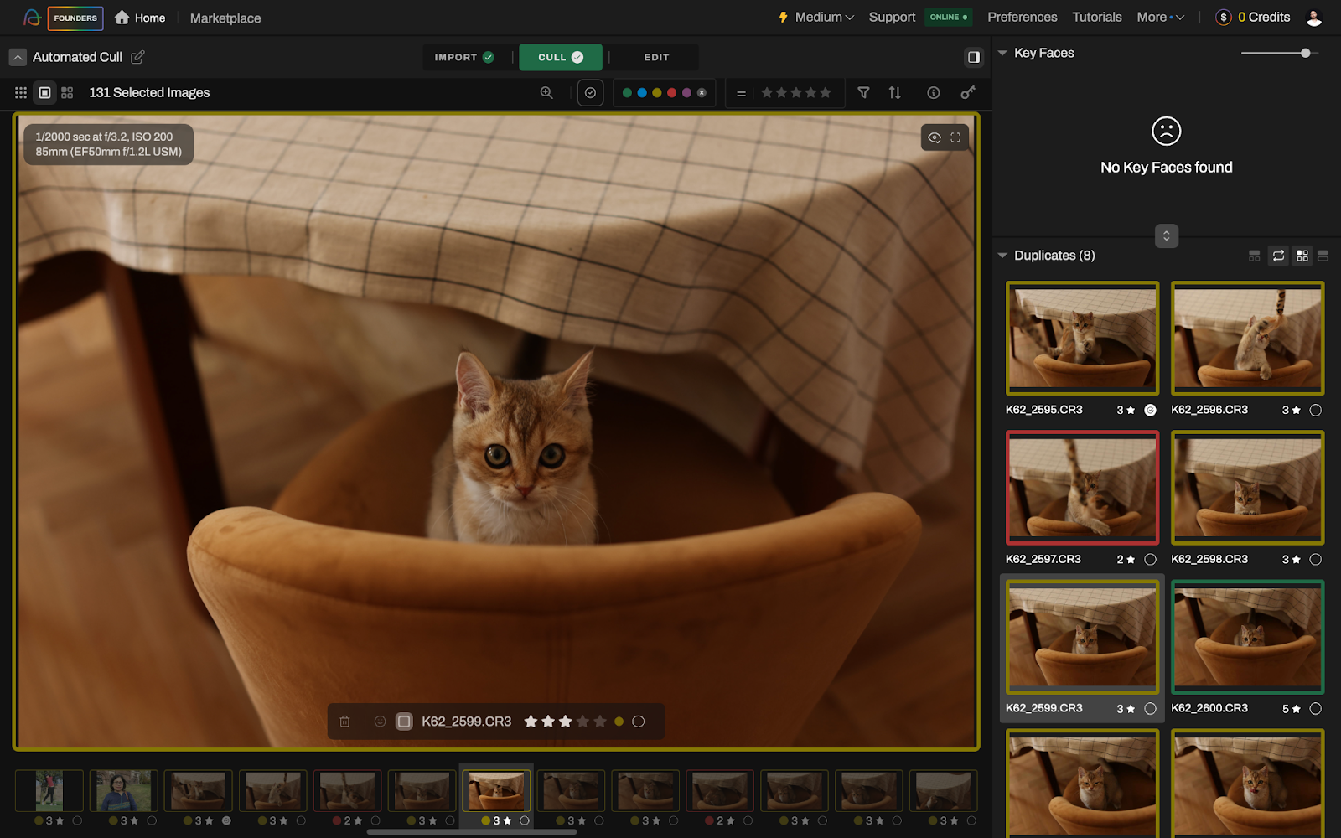Collapse the Duplicates section
The width and height of the screenshot is (1341, 838).
tap(1002, 256)
